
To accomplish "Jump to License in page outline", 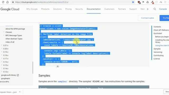I will pyautogui.click(x=157, y=59).
